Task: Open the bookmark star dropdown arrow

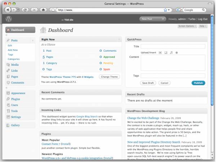Action: click(169, 10)
